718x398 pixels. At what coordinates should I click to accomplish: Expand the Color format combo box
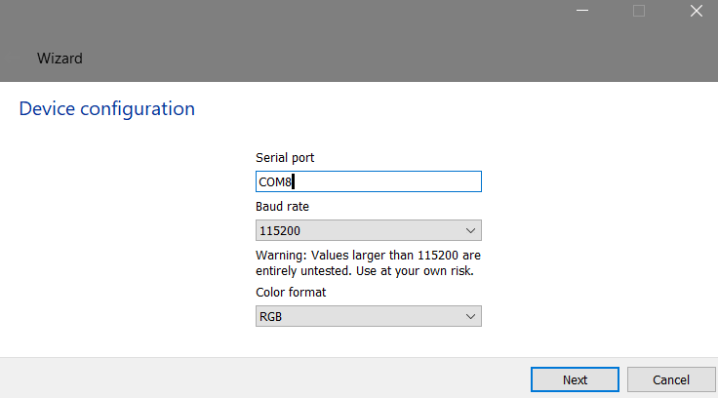pos(368,317)
